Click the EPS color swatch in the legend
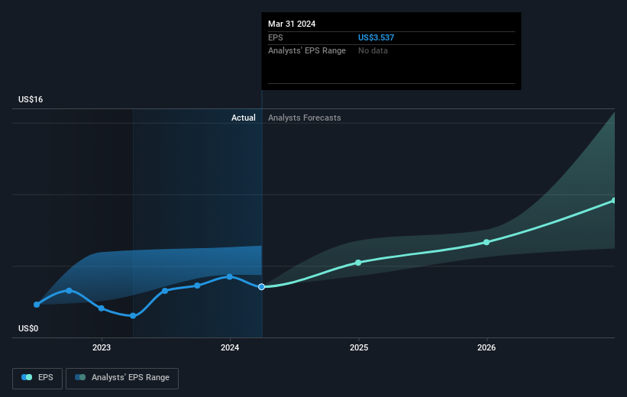Screen dimensions: 627x397 click(x=27, y=377)
